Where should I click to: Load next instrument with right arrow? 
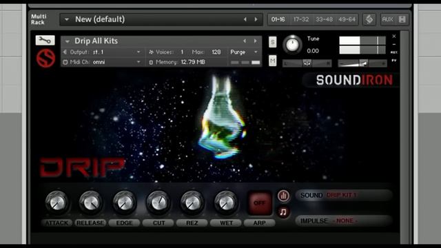(x=255, y=41)
